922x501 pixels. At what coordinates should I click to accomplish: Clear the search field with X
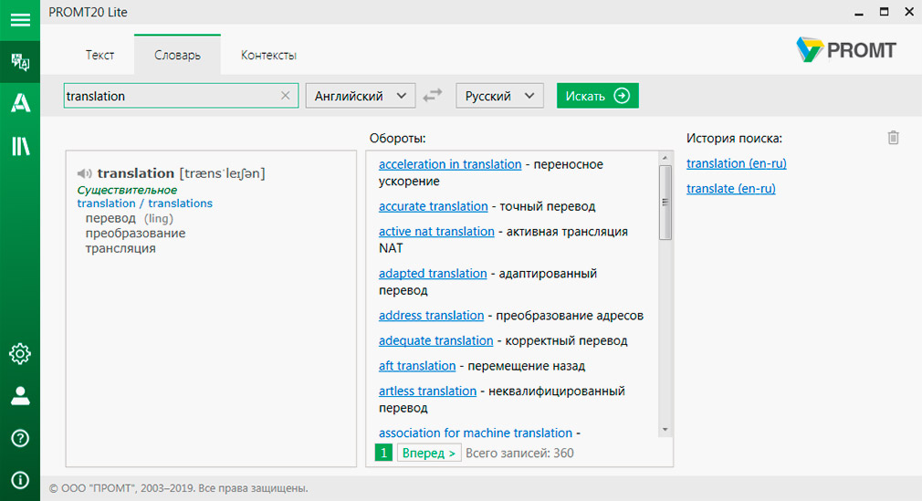[x=285, y=95]
